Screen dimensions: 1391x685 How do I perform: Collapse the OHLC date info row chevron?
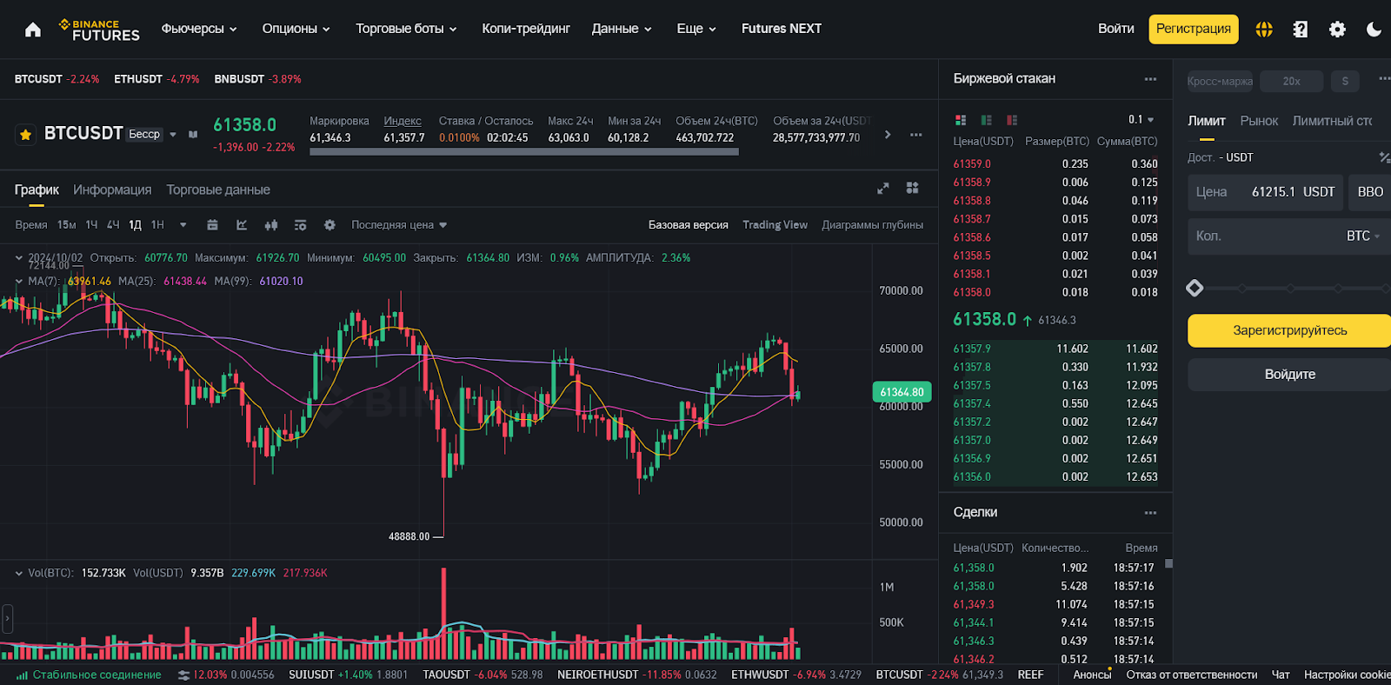click(x=19, y=257)
